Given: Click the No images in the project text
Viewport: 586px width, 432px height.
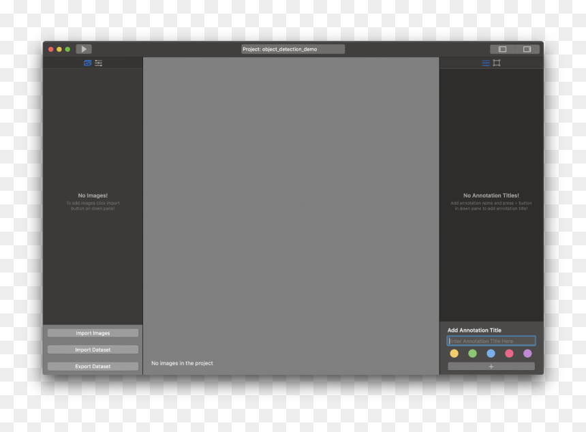Looking at the screenshot, I should [182, 363].
